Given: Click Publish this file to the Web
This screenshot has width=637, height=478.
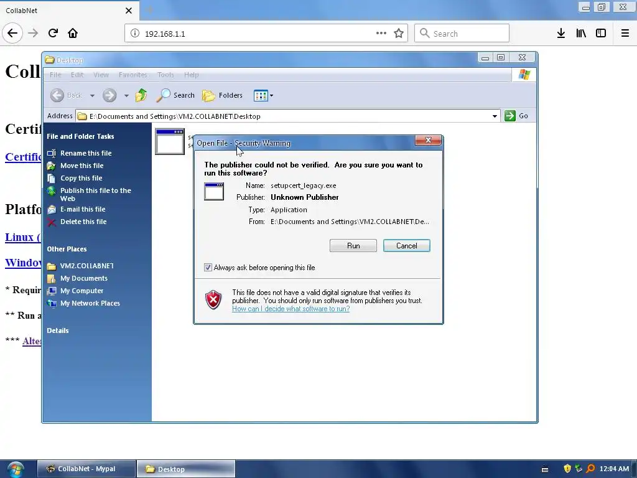Looking at the screenshot, I should tap(95, 194).
